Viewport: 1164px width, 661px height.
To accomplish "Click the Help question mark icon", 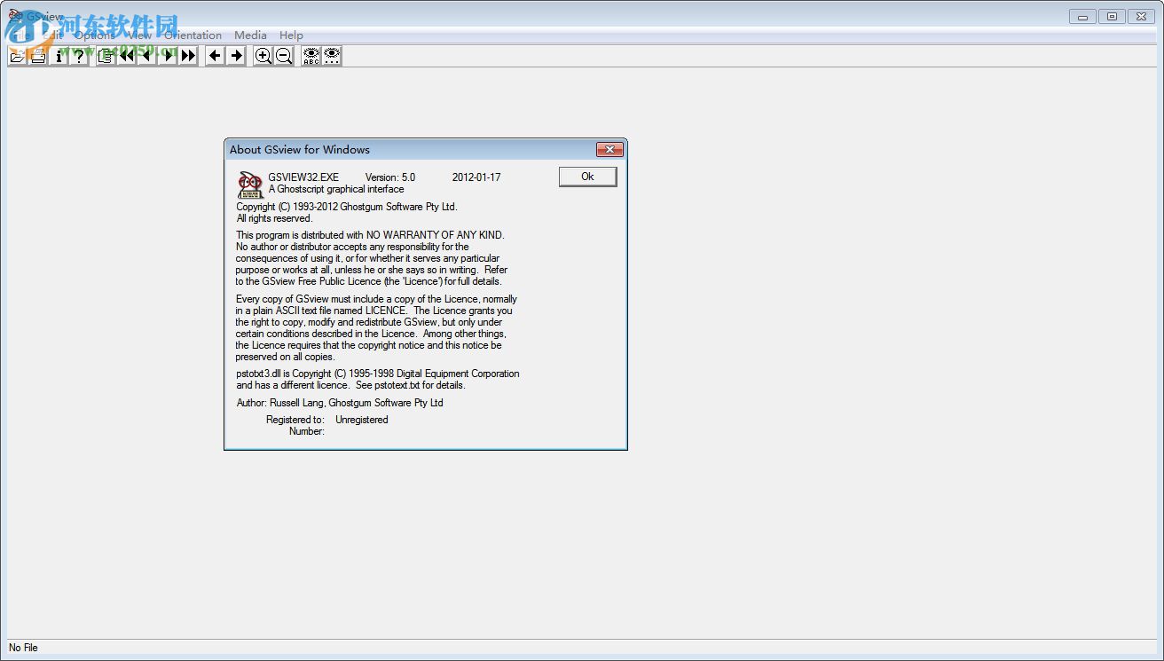I will (79, 55).
